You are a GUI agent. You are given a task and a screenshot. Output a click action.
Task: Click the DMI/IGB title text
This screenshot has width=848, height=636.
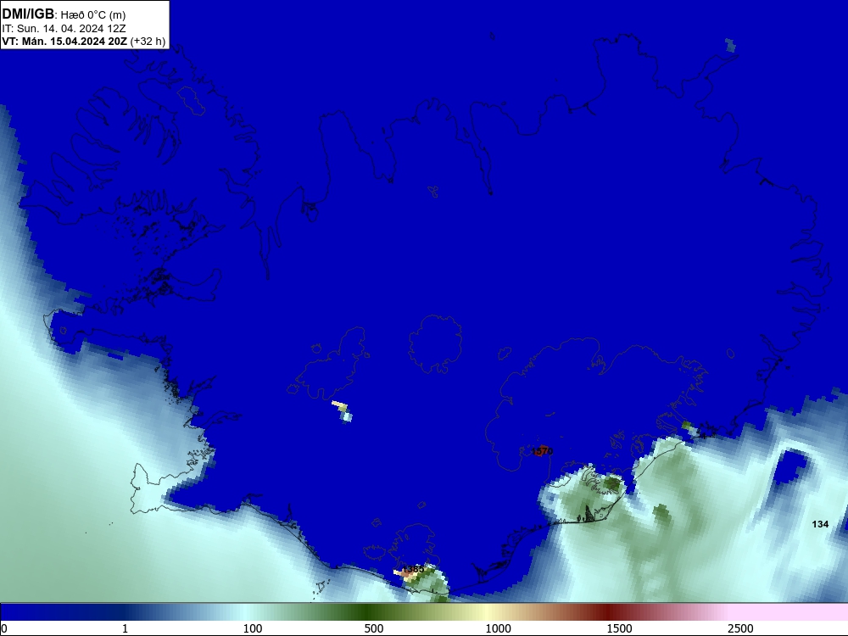pos(28,14)
